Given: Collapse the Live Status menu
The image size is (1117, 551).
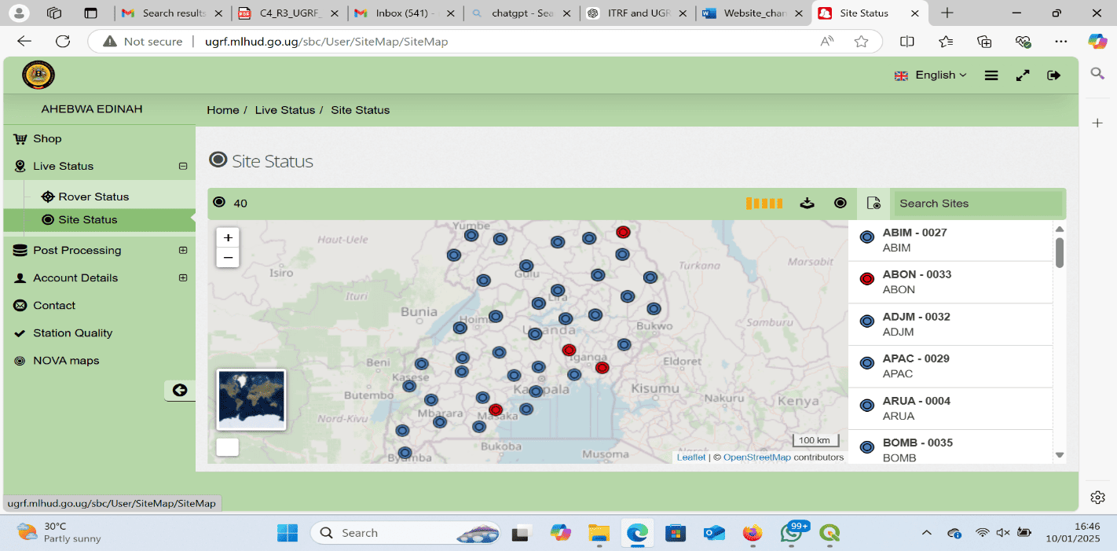Looking at the screenshot, I should (183, 167).
